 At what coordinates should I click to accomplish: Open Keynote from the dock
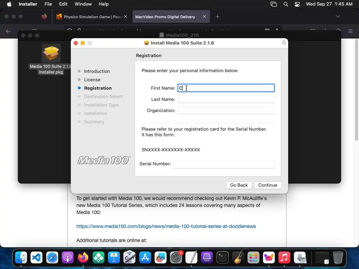(114, 257)
